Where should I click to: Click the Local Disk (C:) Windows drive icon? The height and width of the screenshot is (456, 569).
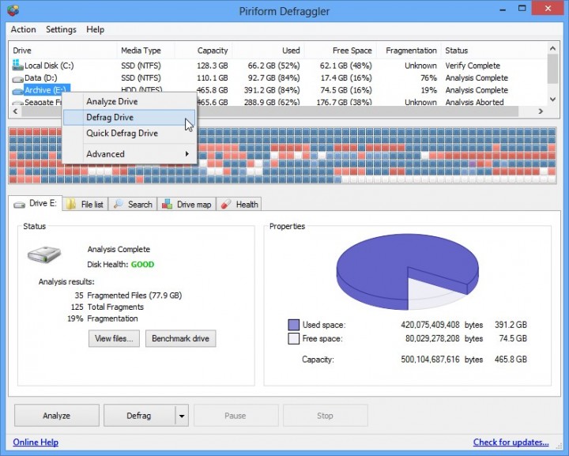coord(17,65)
